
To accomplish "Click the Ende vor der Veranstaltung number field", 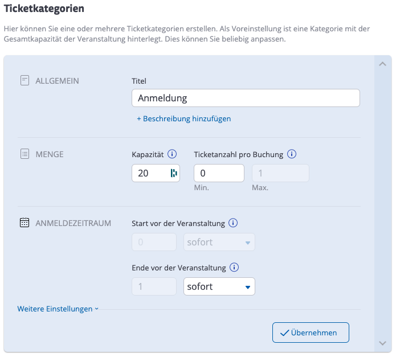I will pos(154,286).
